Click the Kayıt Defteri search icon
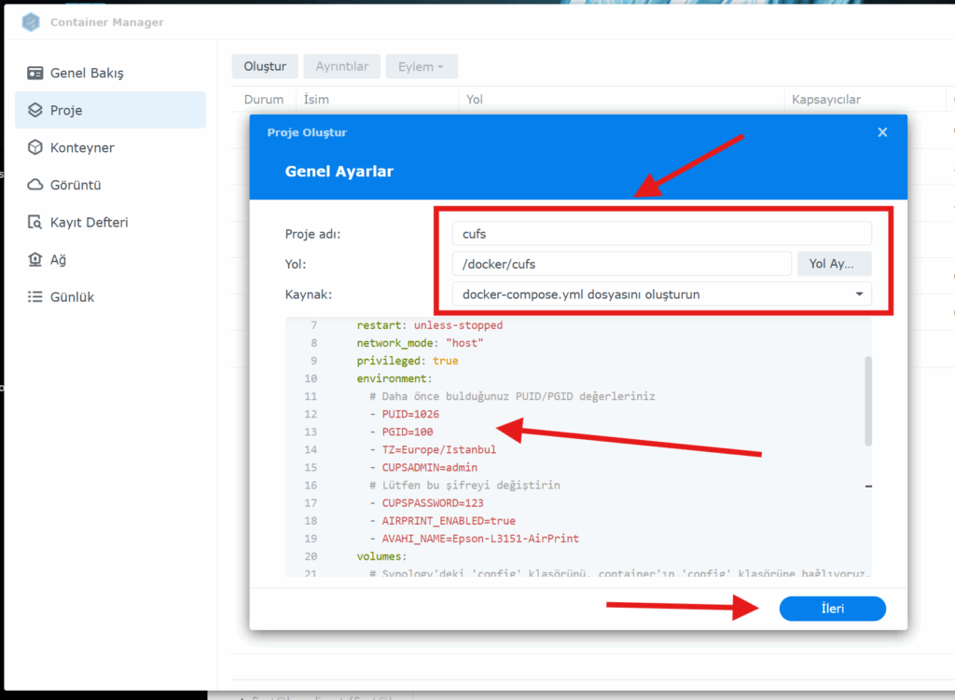This screenshot has width=955, height=700. (35, 223)
